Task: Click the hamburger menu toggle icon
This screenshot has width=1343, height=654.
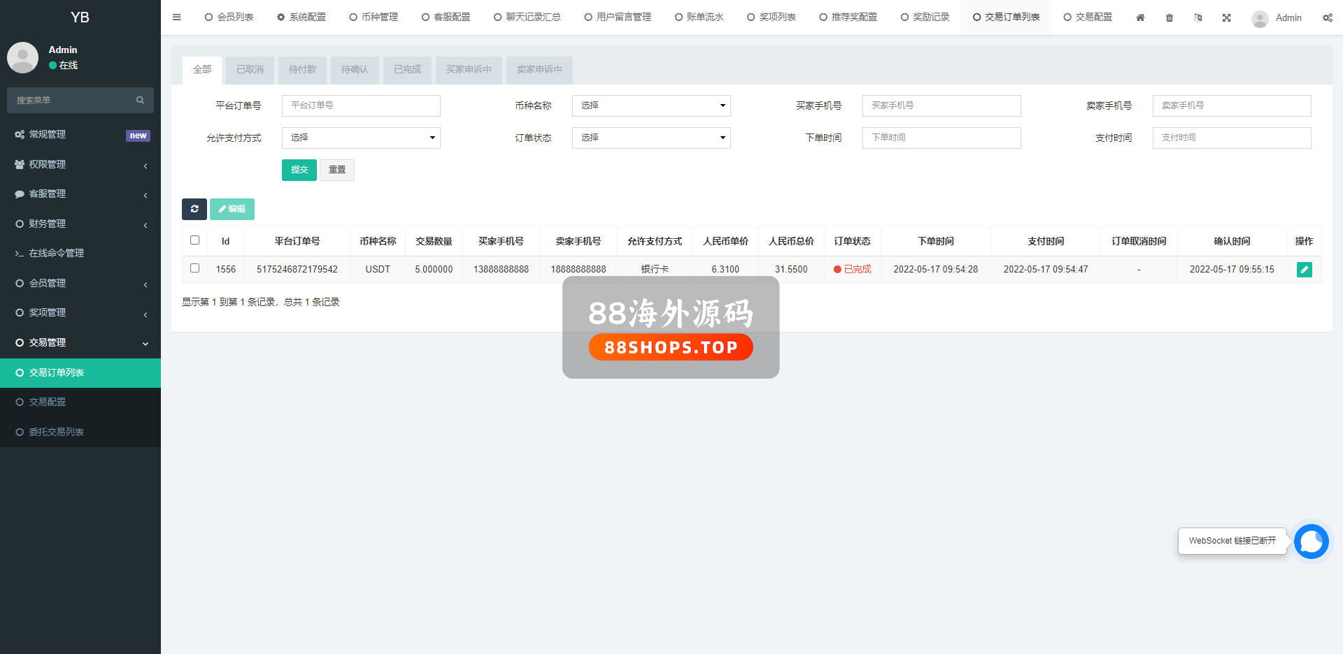Action: click(x=176, y=17)
